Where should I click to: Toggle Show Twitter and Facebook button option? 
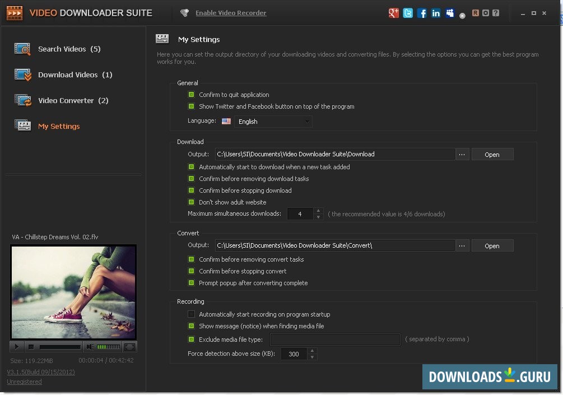[x=192, y=106]
